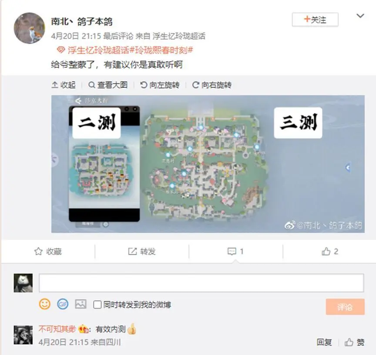Open 南北、鸽子本鸽 profile avatar
376x355 pixels.
(29, 28)
